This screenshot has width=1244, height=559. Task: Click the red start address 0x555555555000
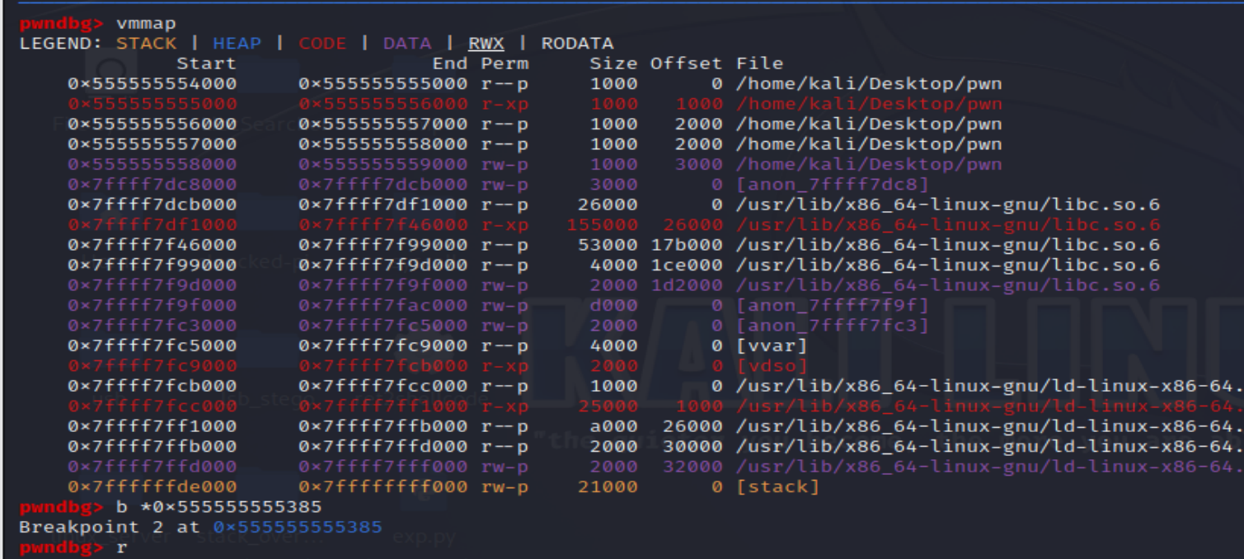(153, 104)
